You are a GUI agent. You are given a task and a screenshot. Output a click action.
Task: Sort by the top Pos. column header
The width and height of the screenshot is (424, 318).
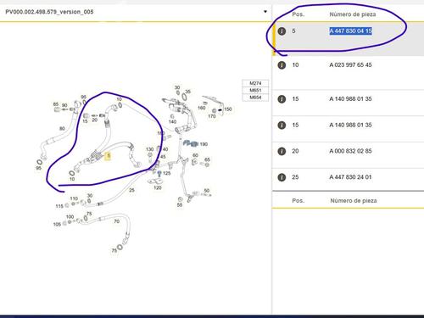coord(298,14)
